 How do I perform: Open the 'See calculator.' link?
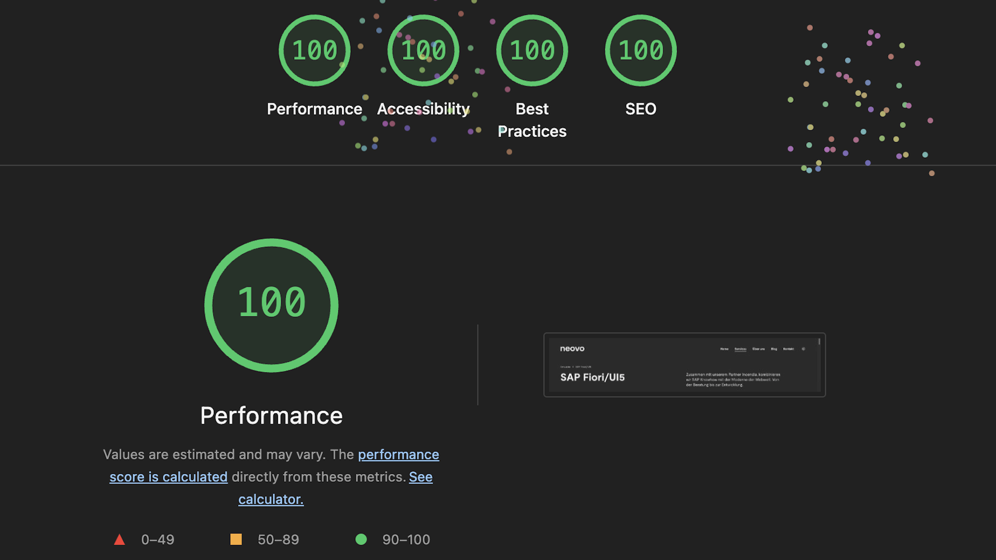(421, 477)
